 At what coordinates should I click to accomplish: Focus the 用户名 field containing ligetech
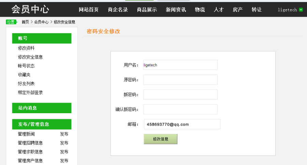click(x=180, y=65)
